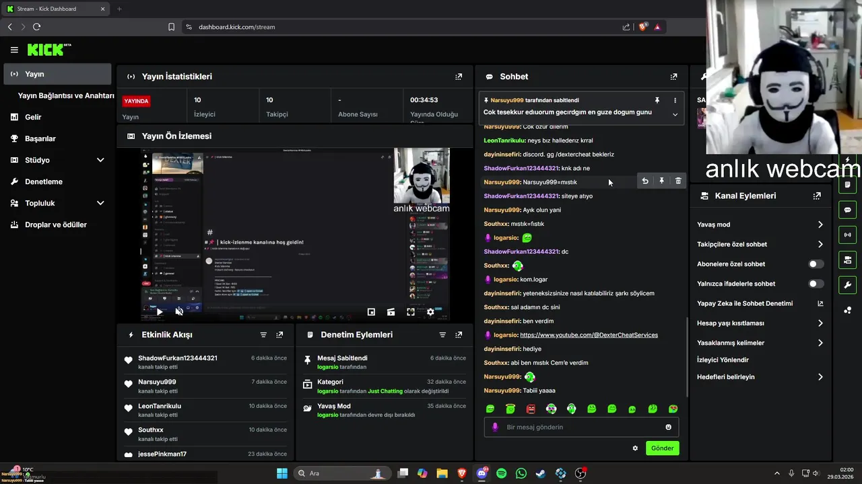Expand the pinned message chevron
The height and width of the screenshot is (484, 862).
[675, 114]
